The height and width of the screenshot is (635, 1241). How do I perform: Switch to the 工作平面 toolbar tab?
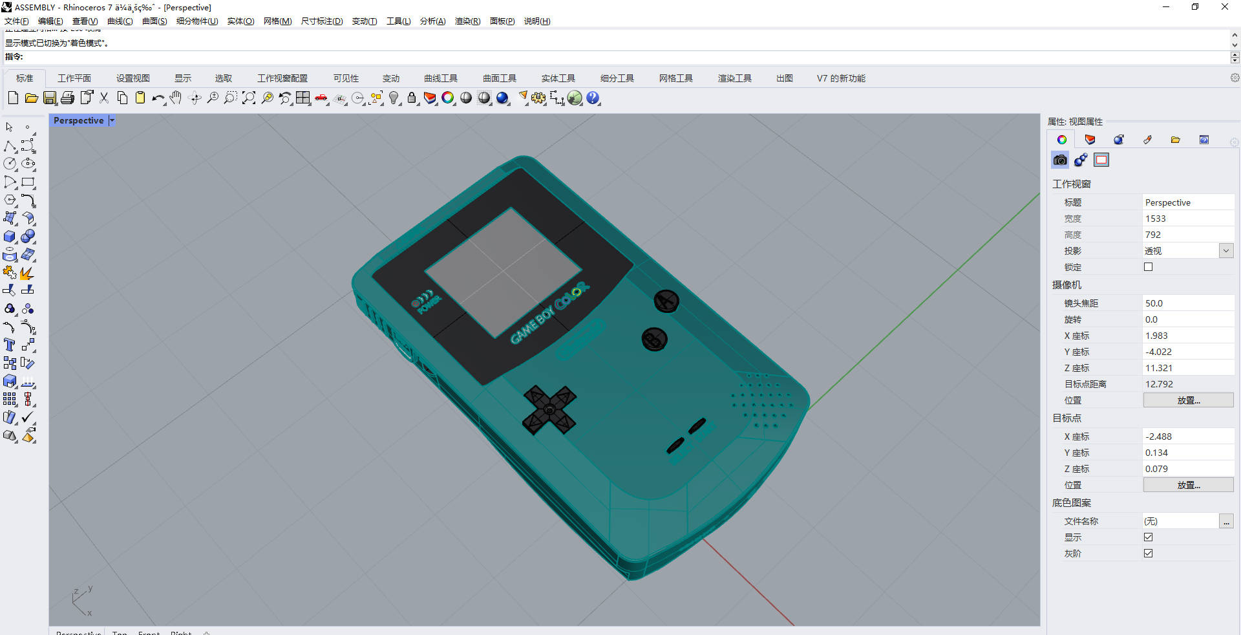click(x=74, y=78)
